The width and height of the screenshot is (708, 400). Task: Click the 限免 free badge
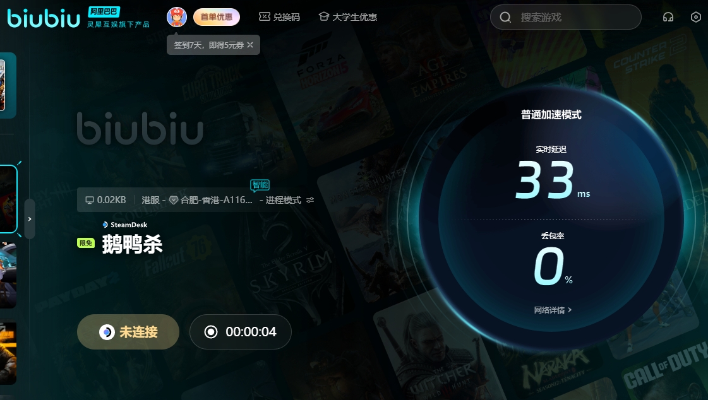(86, 243)
